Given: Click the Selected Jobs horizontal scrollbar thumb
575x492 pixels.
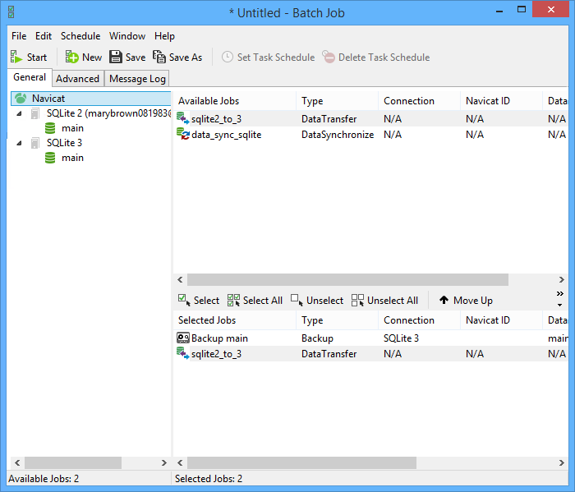Looking at the screenshot, I should (301, 462).
